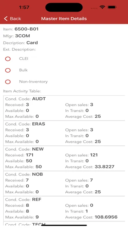This screenshot has height=228, width=128.
Task: Tap the partially visible TECH row
Action: click(x=64, y=223)
